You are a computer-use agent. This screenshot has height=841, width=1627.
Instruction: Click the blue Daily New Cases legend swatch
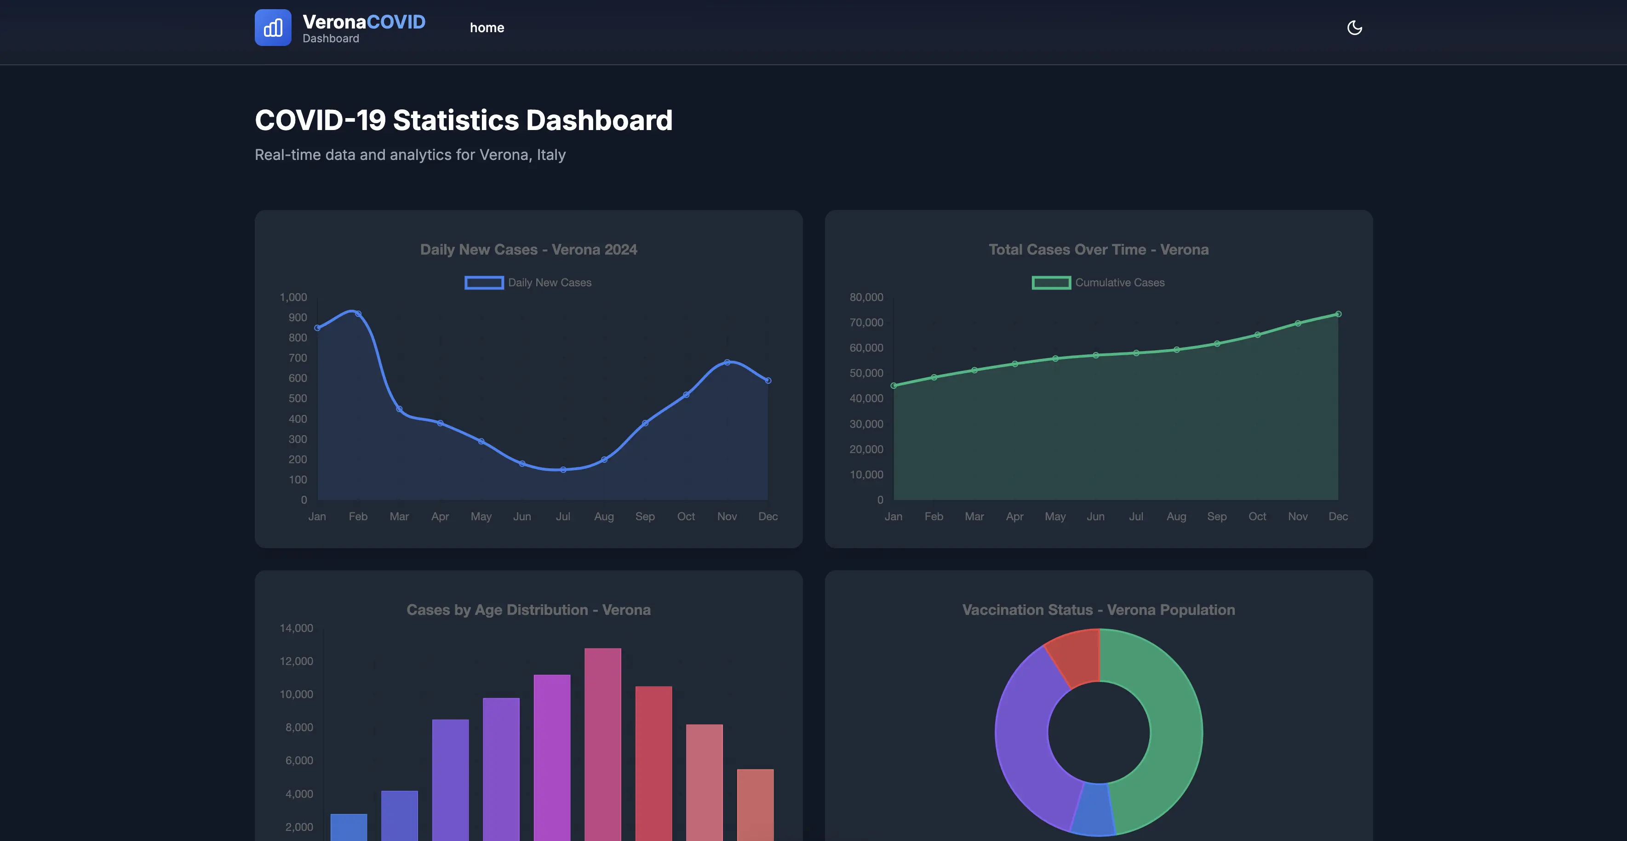click(x=484, y=283)
